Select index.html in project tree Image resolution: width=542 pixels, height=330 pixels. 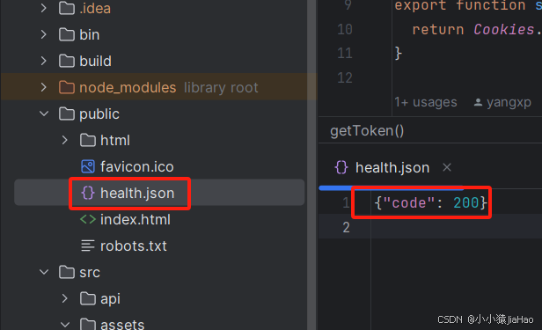click(x=135, y=219)
